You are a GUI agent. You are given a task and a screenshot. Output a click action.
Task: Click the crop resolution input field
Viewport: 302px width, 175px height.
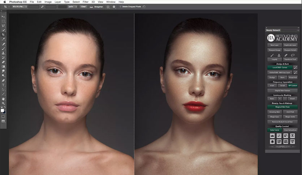pyautogui.click(x=62, y=7)
